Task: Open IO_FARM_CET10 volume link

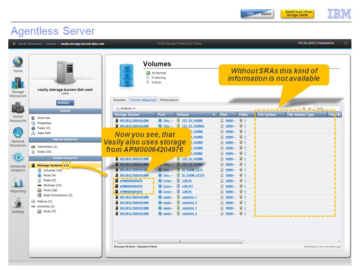Action: click(193, 175)
